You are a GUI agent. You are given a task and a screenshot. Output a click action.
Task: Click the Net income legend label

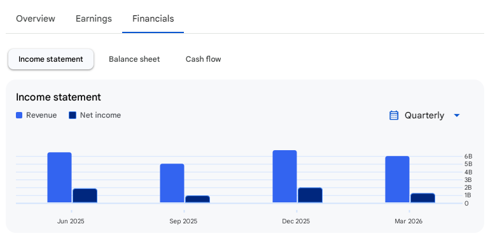pos(101,115)
